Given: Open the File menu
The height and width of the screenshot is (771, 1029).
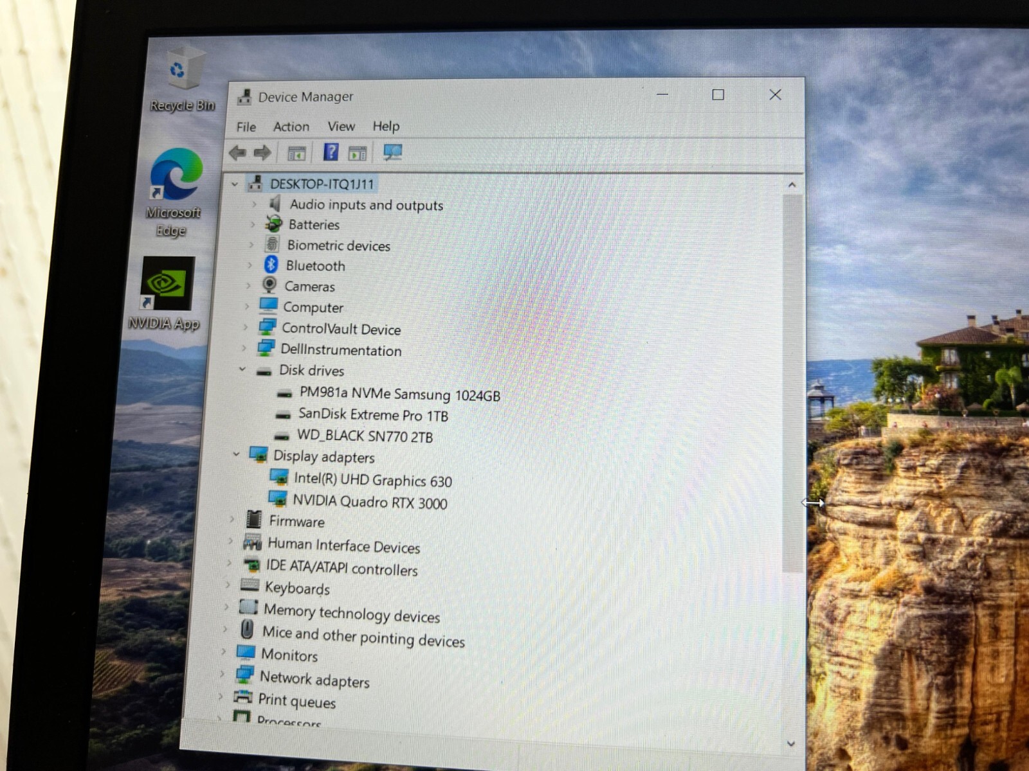Looking at the screenshot, I should [x=246, y=127].
